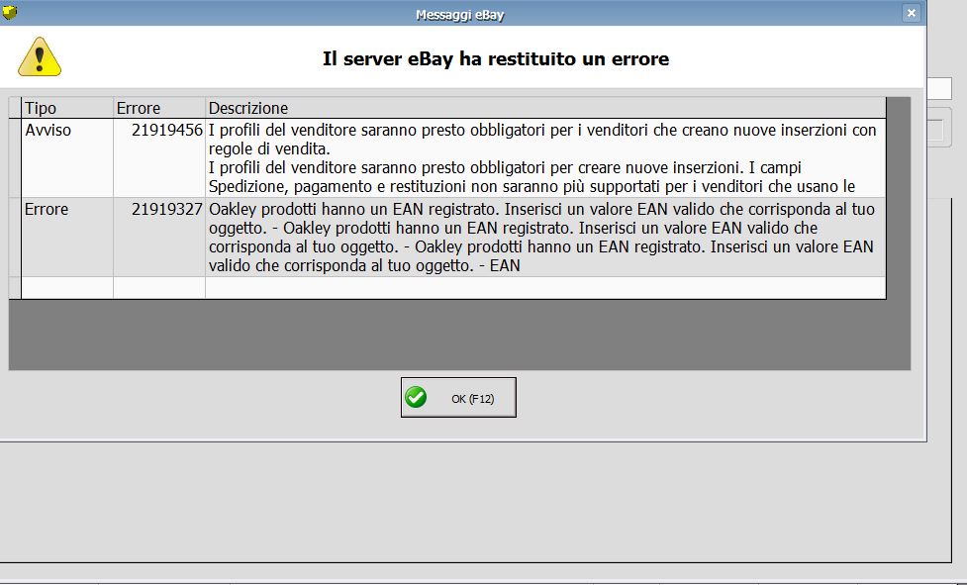Click the Messaggi eBay title bar text
The width and height of the screenshot is (967, 585).
click(460, 14)
